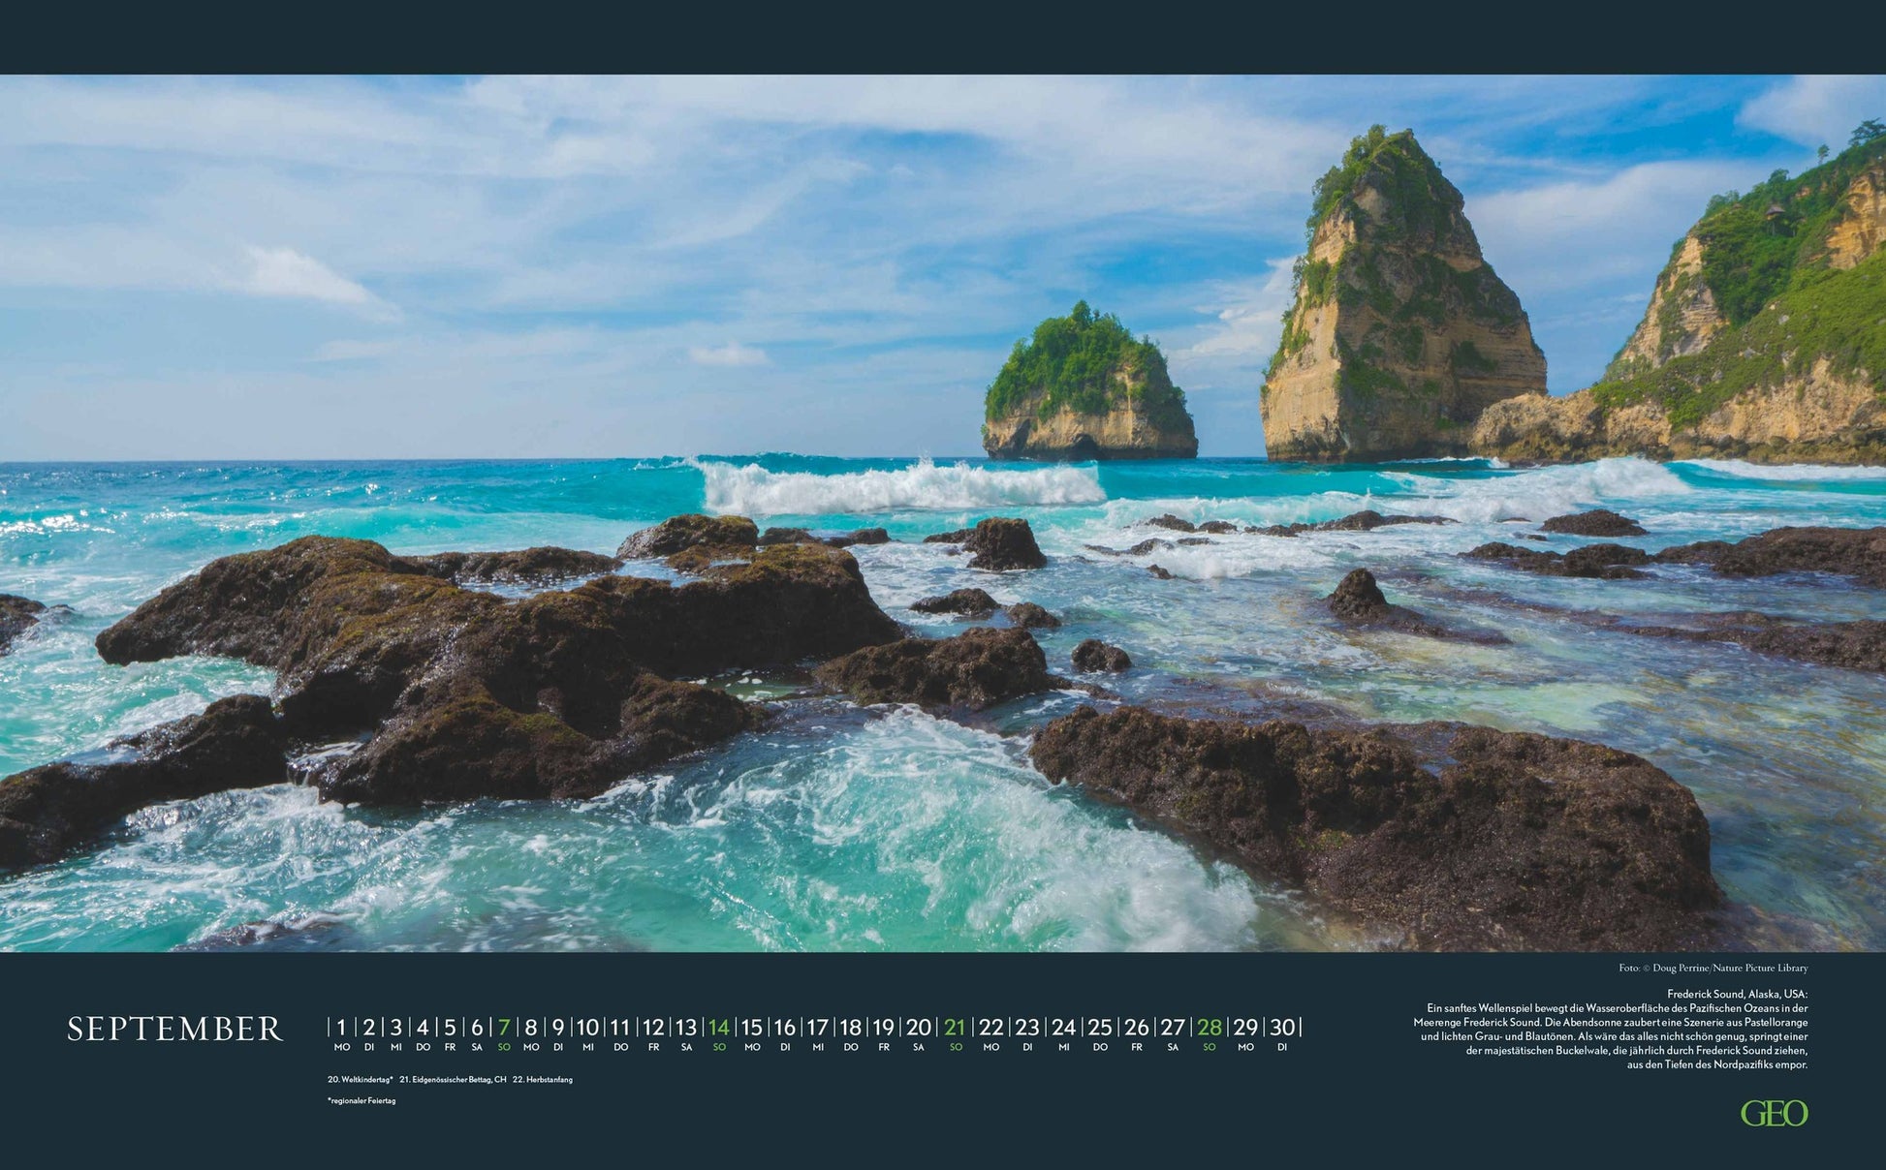The height and width of the screenshot is (1170, 1886).
Task: Select green Sunday date 7
Action: (504, 1029)
